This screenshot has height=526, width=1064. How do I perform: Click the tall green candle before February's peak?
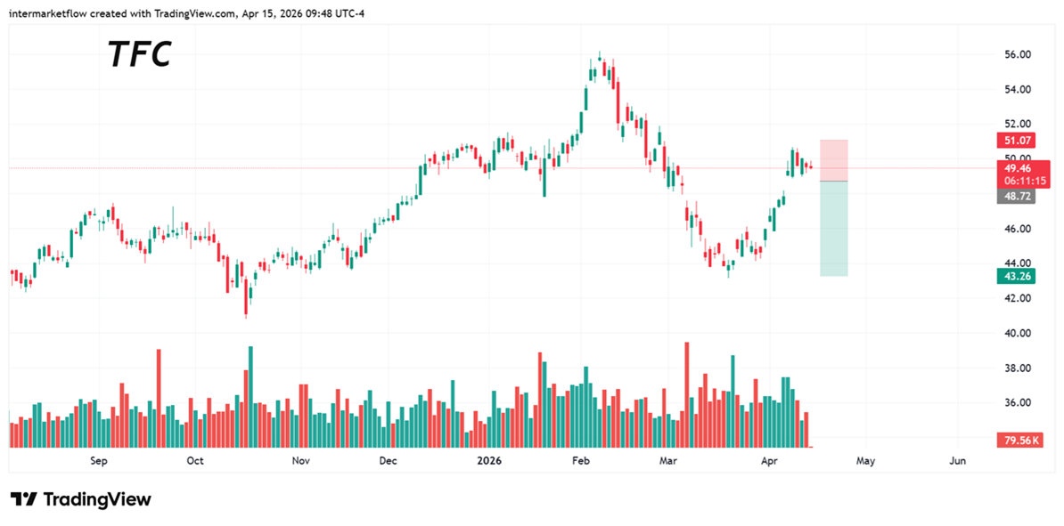coord(585,98)
